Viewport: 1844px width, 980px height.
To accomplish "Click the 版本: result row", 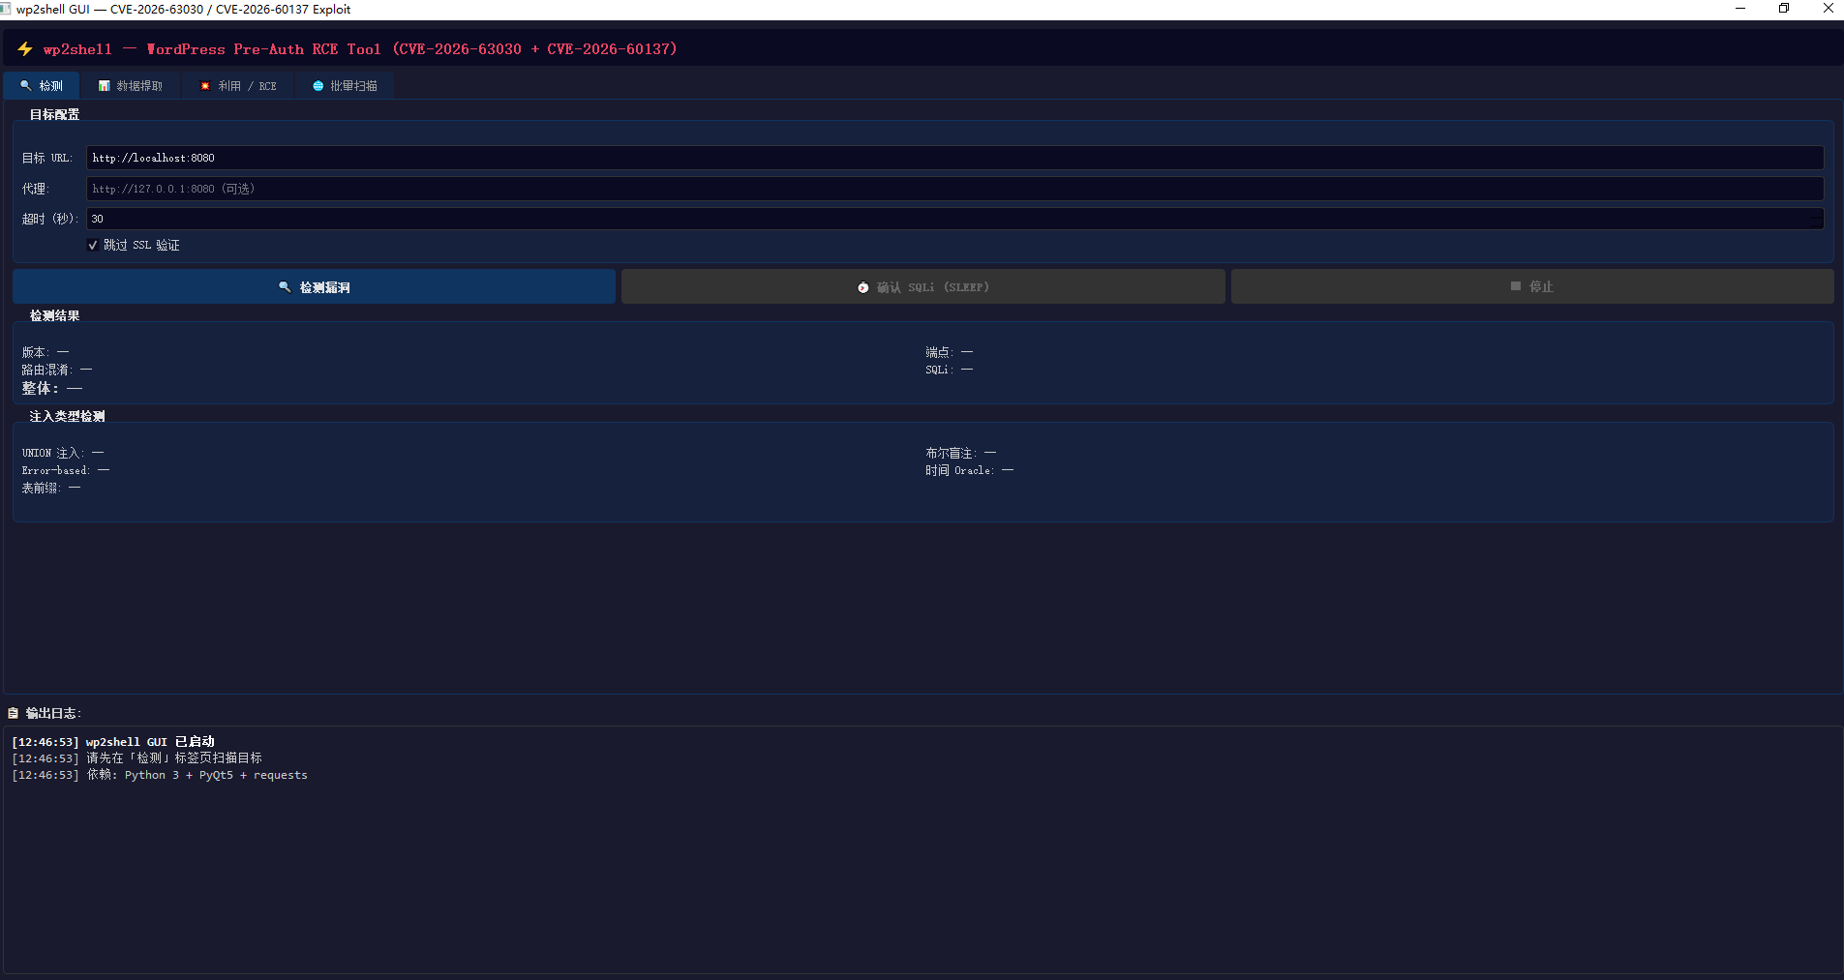I will 45,352.
